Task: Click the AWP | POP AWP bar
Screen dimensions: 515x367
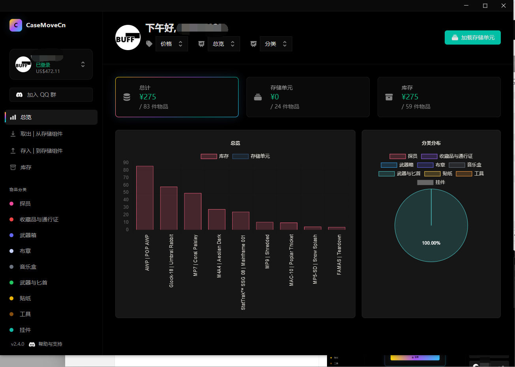Action: pos(145,198)
